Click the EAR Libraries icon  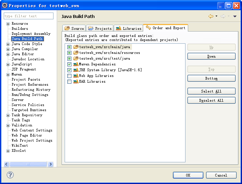click(x=76, y=81)
